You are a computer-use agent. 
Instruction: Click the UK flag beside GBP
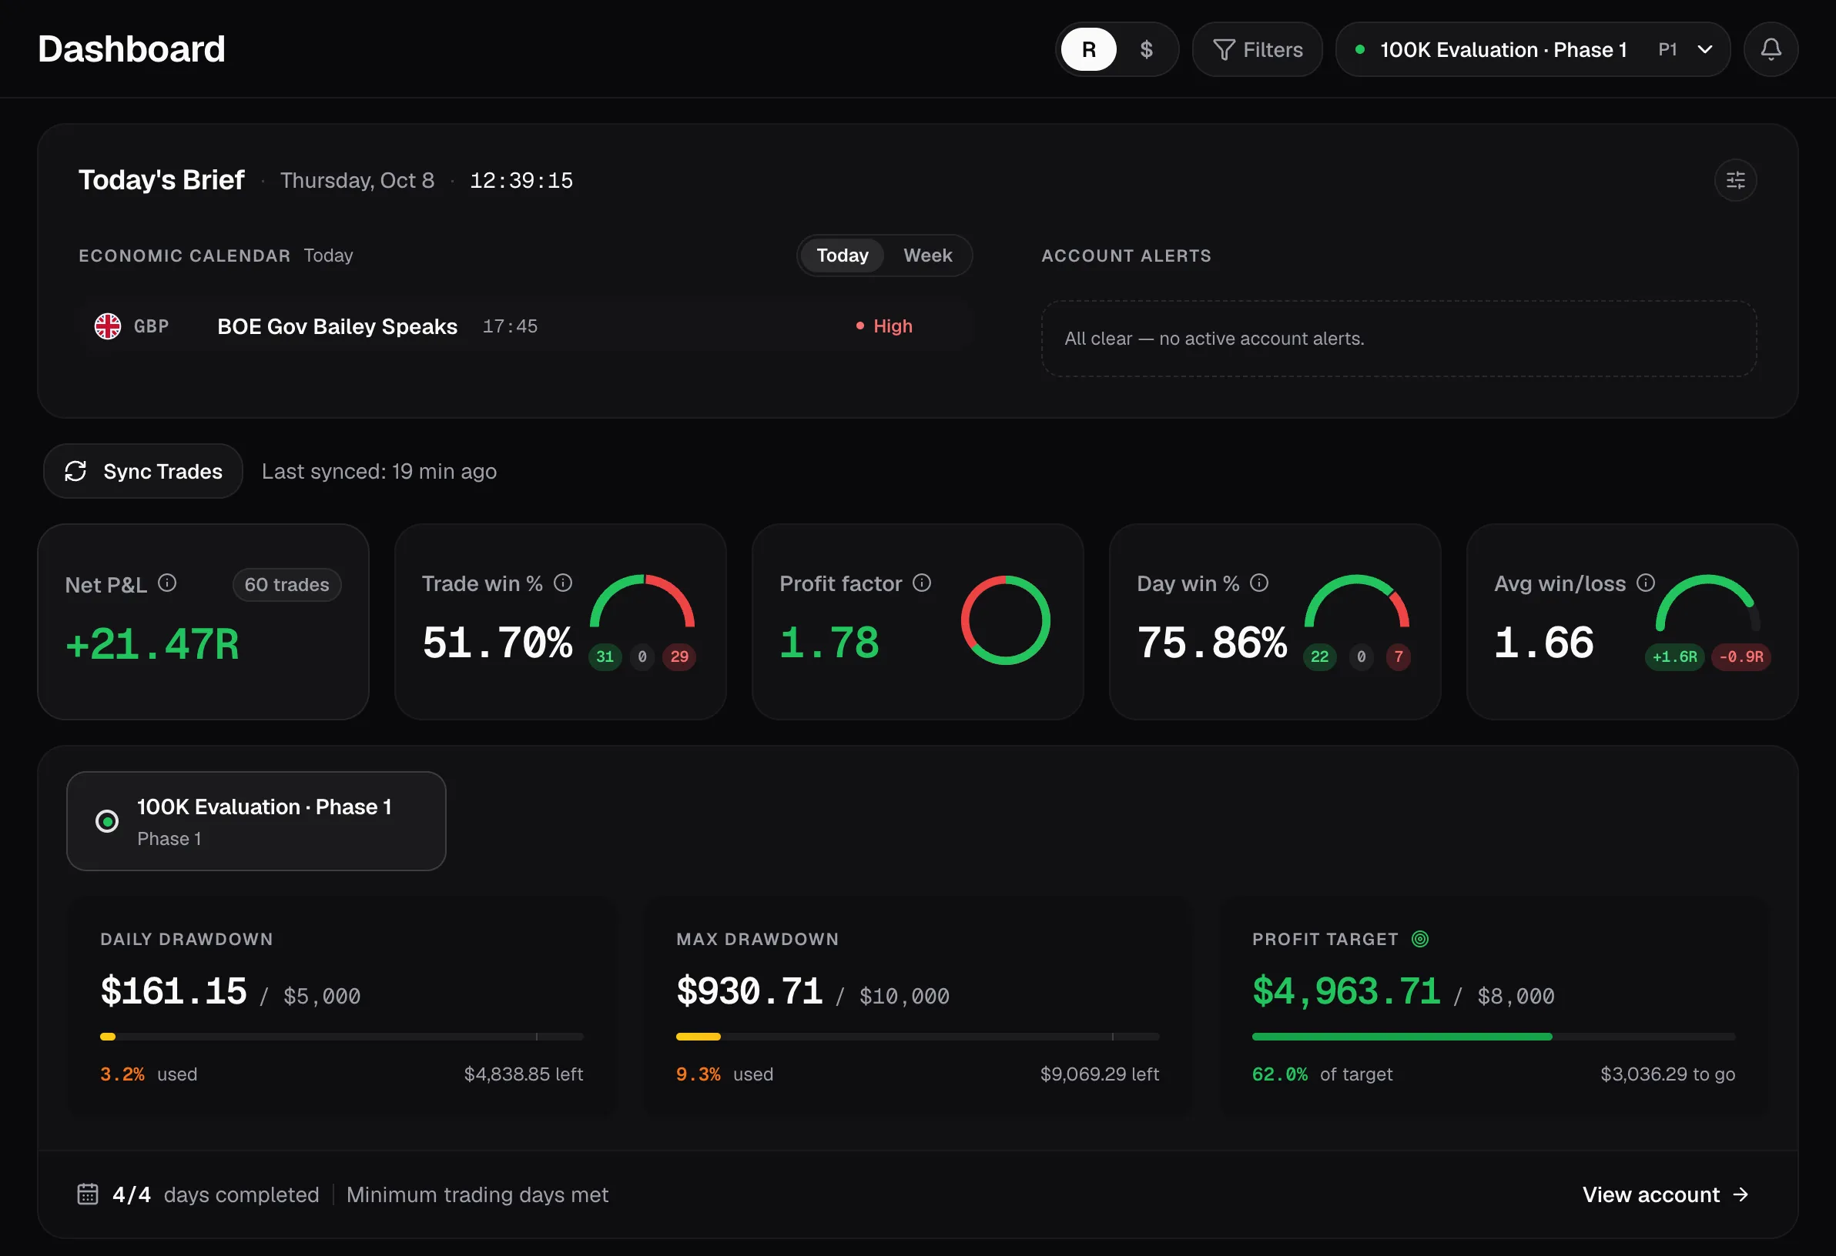pos(109,326)
